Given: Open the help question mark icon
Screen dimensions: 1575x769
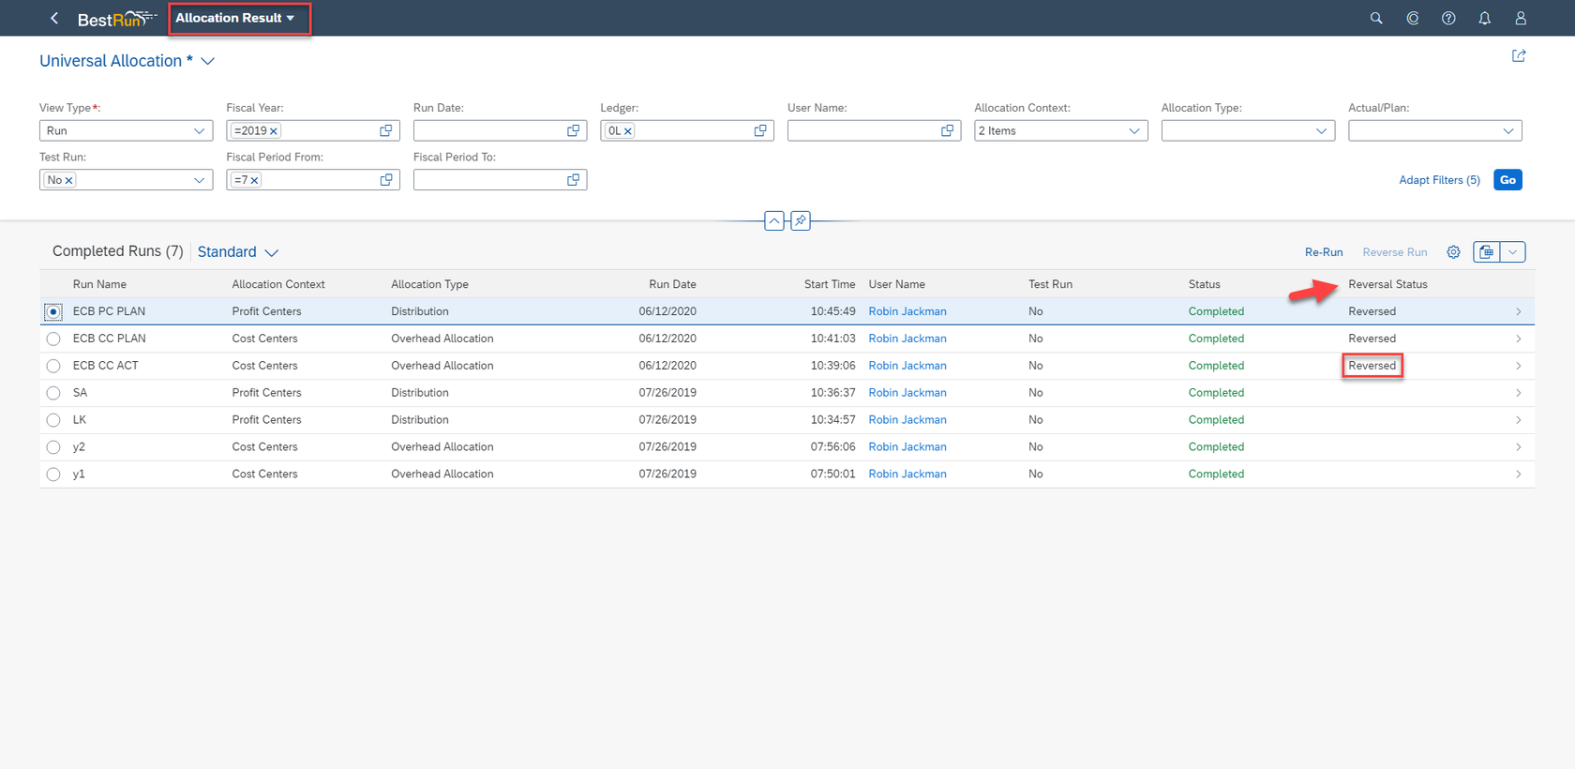Looking at the screenshot, I should click(1448, 18).
